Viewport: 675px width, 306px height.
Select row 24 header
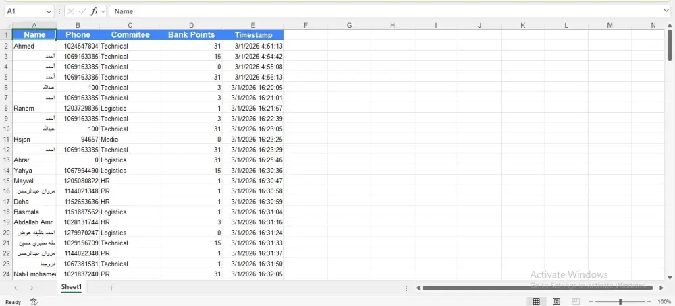coord(6,274)
